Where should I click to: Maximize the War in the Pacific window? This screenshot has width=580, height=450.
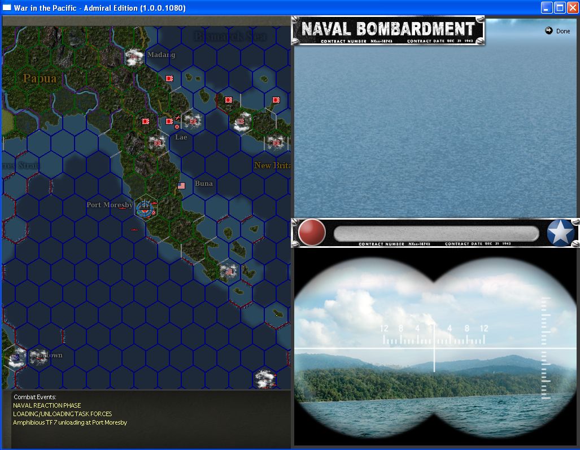click(x=560, y=8)
